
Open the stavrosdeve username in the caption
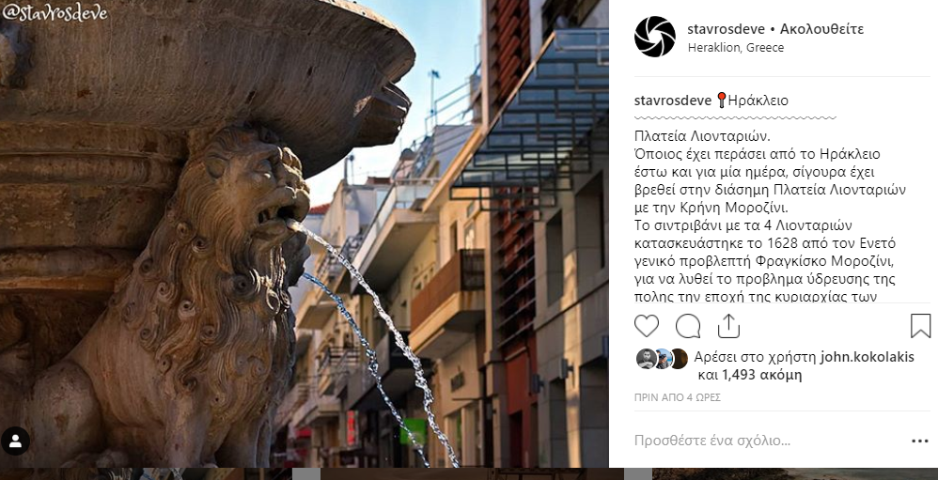pyautogui.click(x=672, y=101)
